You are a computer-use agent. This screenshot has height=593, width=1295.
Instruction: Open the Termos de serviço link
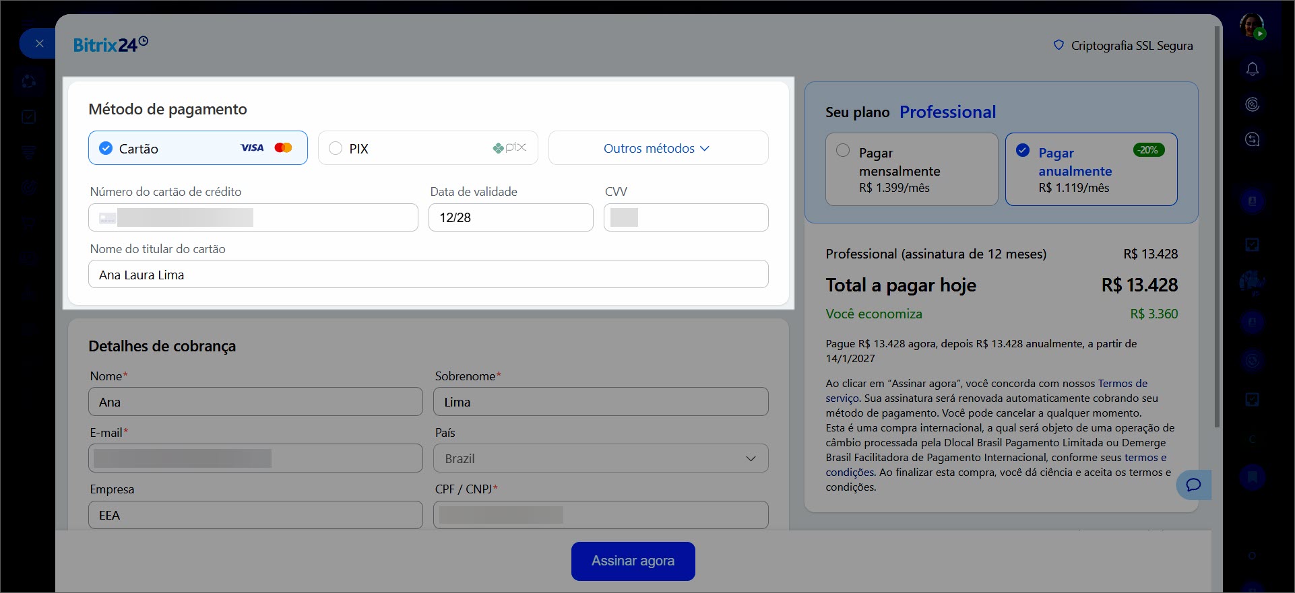(x=1122, y=384)
